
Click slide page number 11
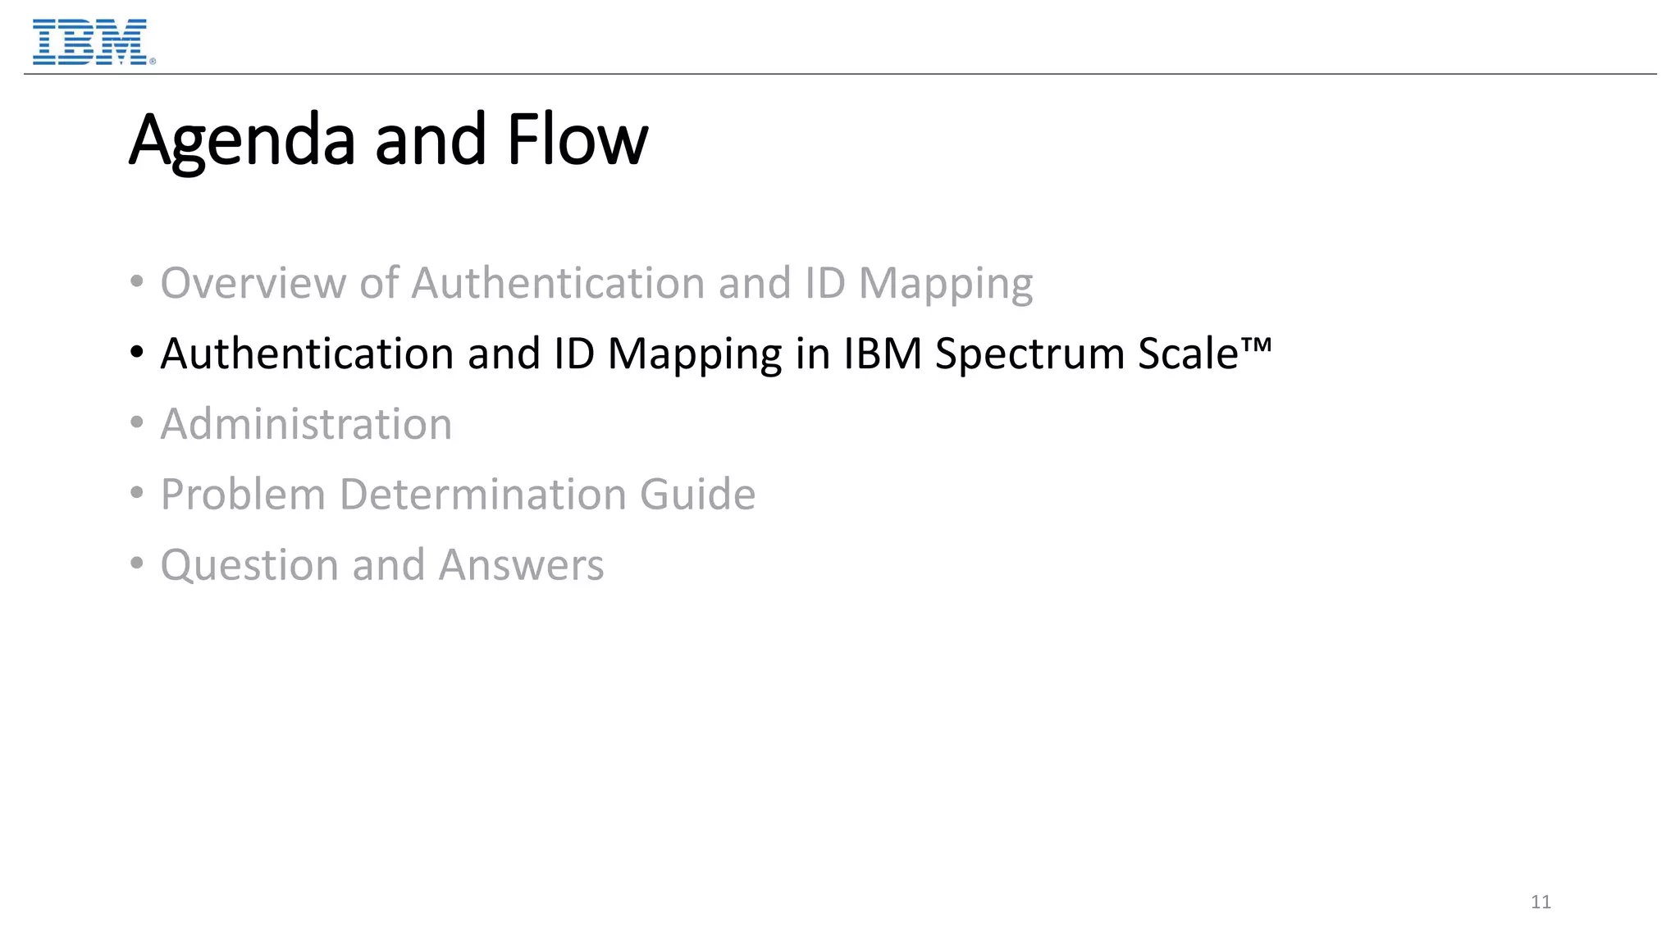1541,902
